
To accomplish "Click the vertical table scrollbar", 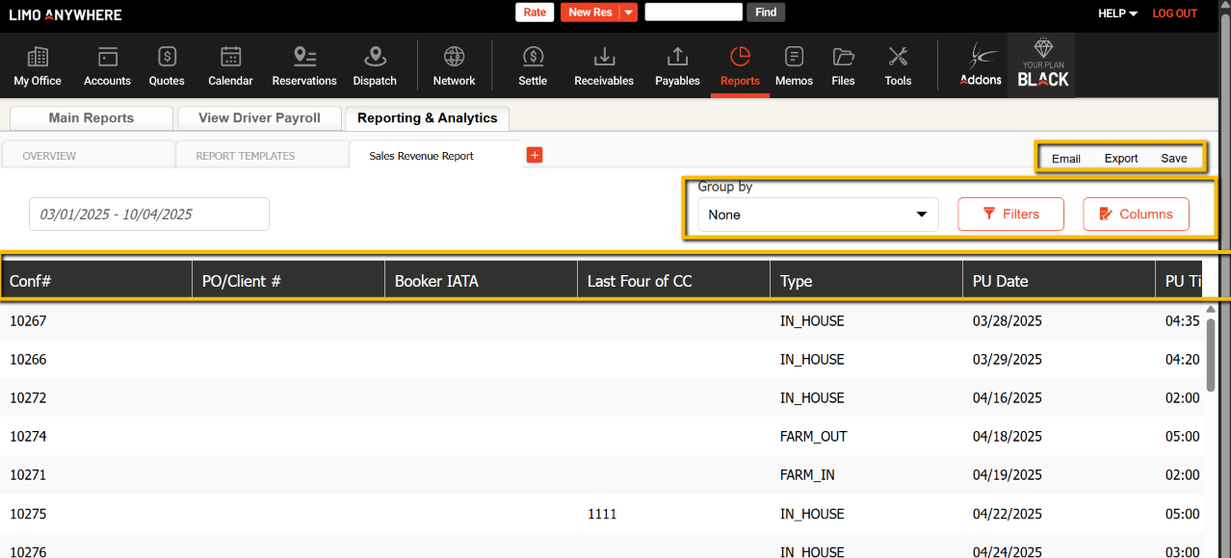I will coord(1211,354).
